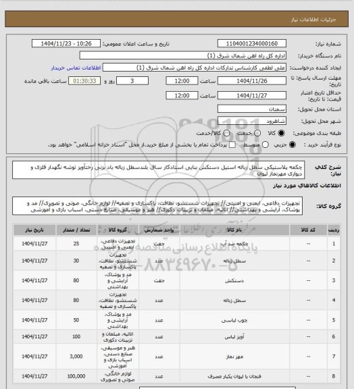Click the گروه کالا text box
Screen dimensions: 354x389
point(157,206)
